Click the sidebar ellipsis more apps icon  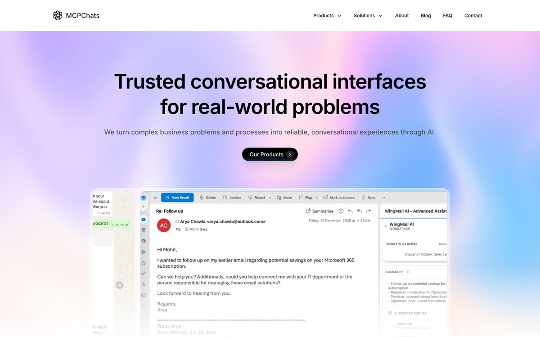[x=144, y=306]
